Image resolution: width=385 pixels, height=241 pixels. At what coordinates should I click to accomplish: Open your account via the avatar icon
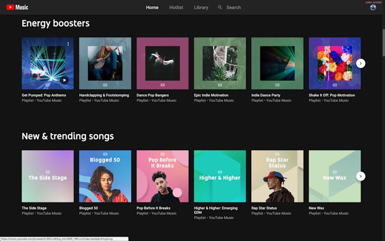click(x=373, y=6)
